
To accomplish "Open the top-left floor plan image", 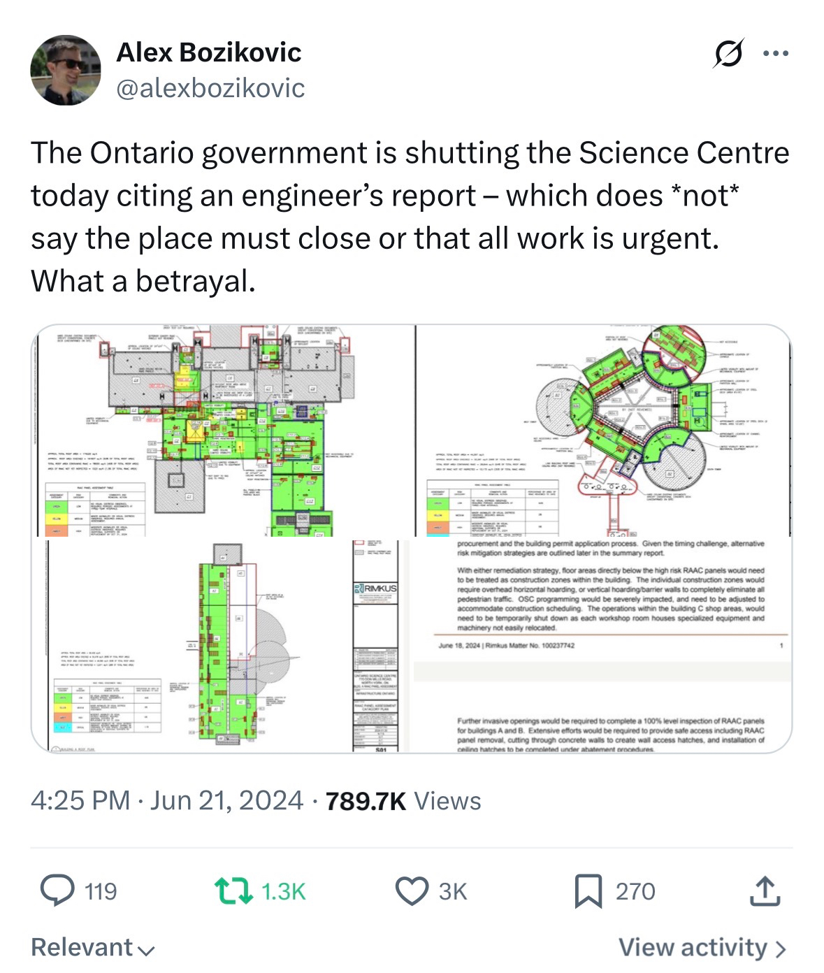I will point(224,431).
